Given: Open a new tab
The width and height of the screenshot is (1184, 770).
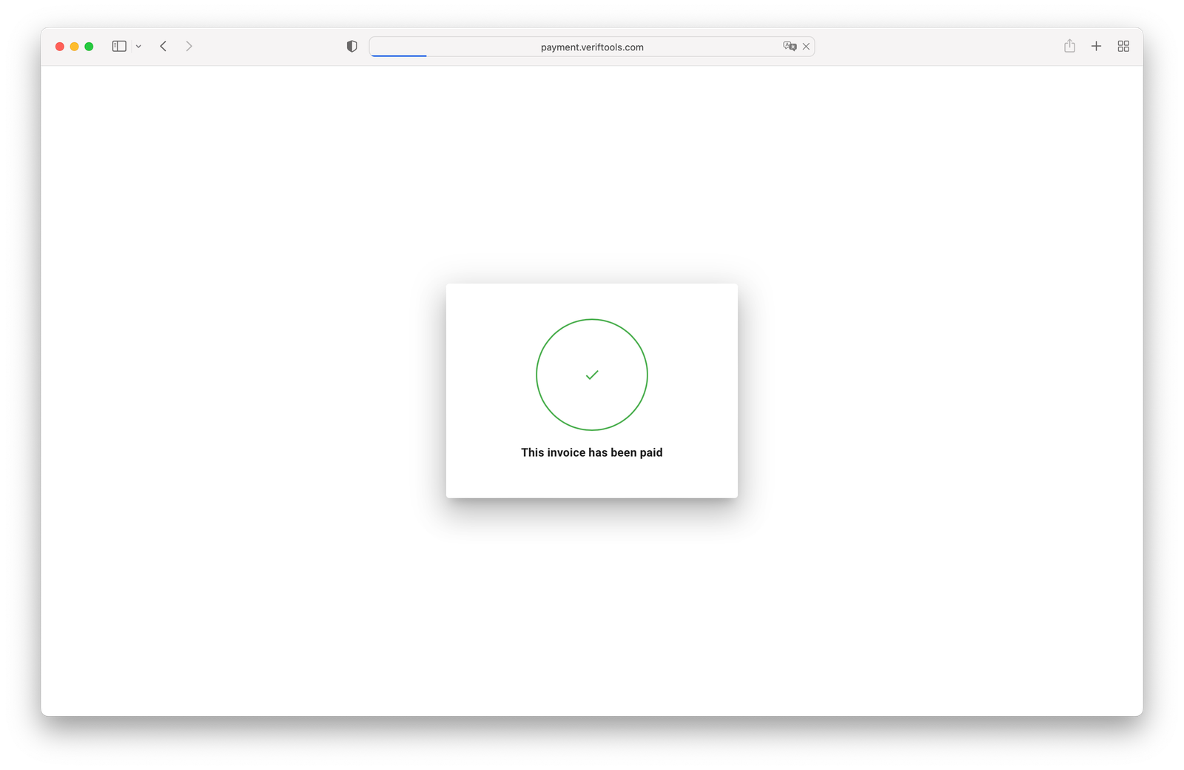Looking at the screenshot, I should [x=1096, y=47].
